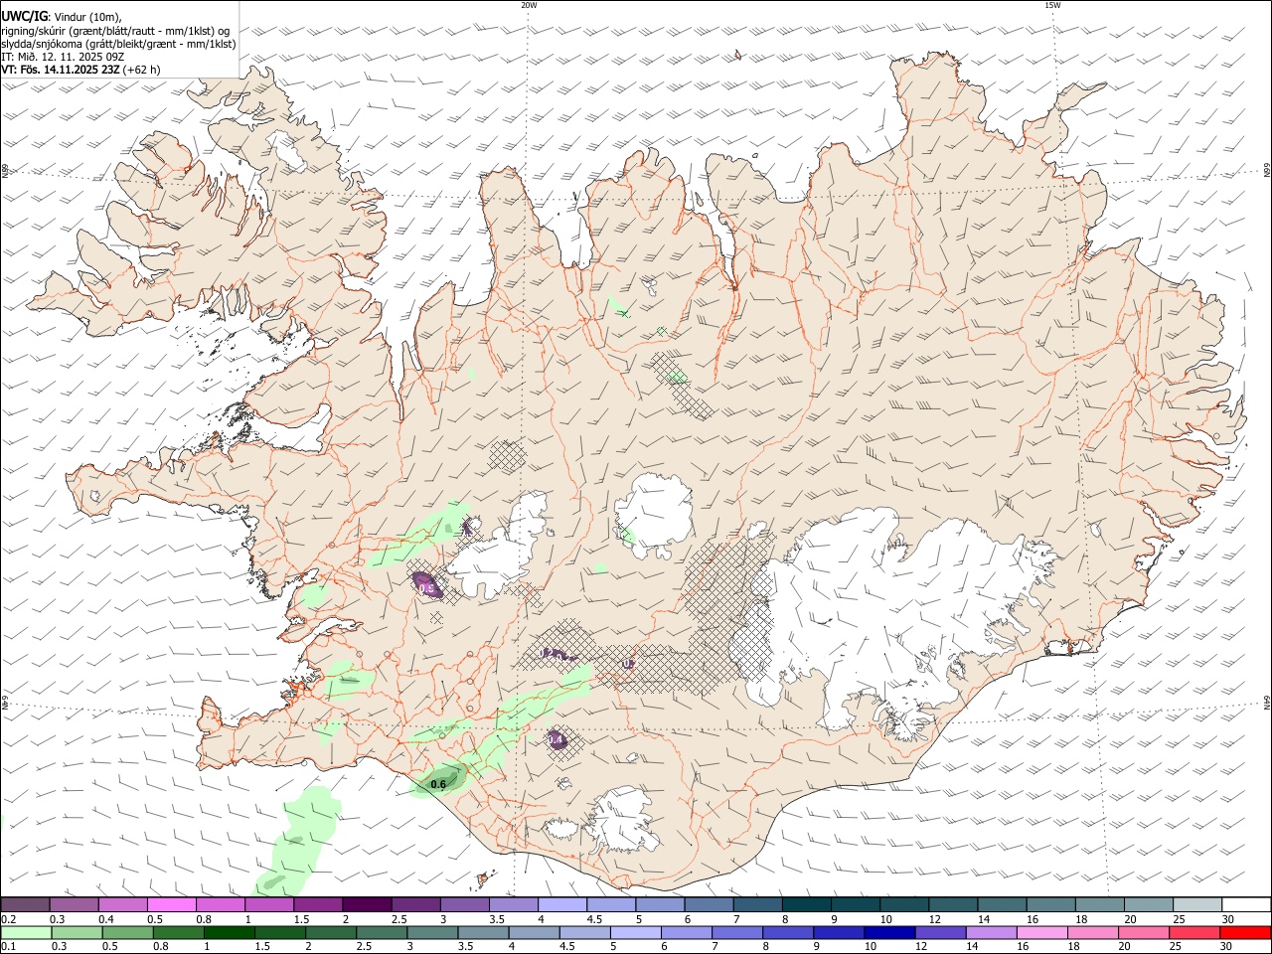This screenshot has width=1272, height=954.
Task: Click the top legend row 25–30 pale grey swatch
Action: [1195, 904]
